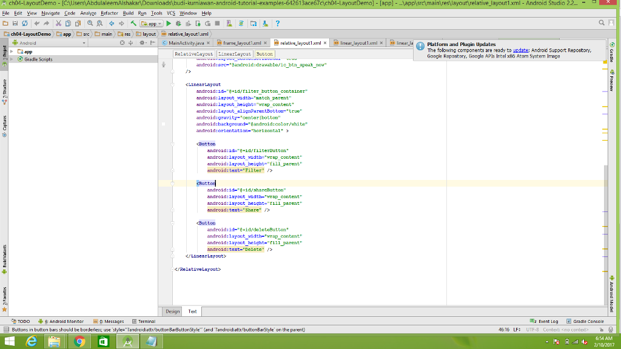Viewport: 621px width, 349px height.
Task: Click the Open folder toolbar icon
Action: tap(5, 24)
